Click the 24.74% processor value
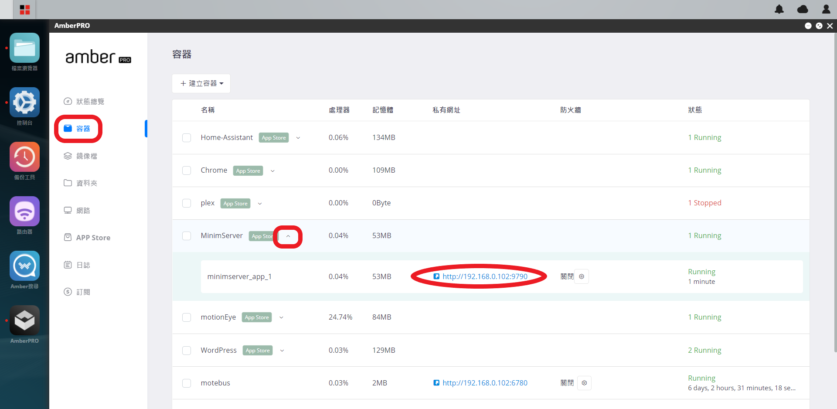Screen dimensions: 837x409 click(x=340, y=317)
